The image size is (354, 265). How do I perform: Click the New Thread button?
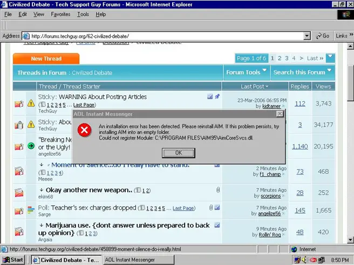pyautogui.click(x=46, y=59)
